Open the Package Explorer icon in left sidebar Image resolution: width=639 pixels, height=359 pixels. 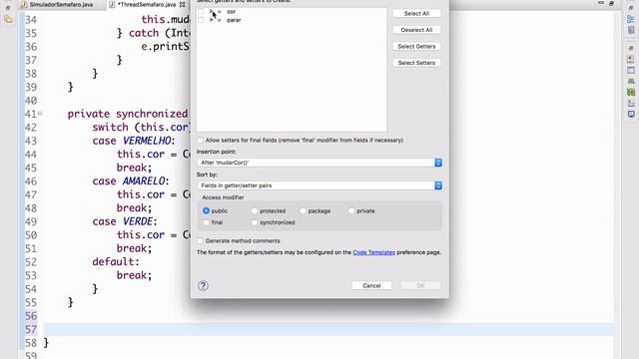point(8,19)
